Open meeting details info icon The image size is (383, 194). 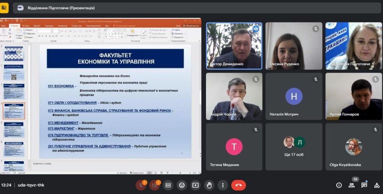tap(339, 185)
